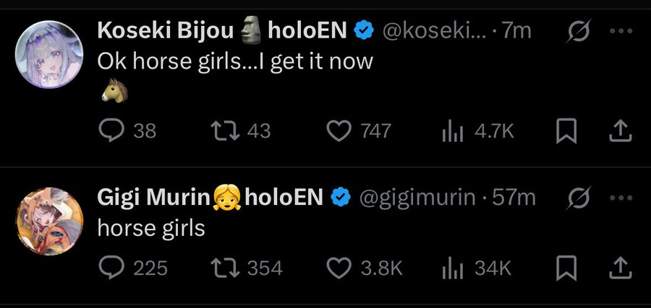Viewport: 651px width, 308px height.
Task: Visit the @gigimurin handle link
Action: 417,198
